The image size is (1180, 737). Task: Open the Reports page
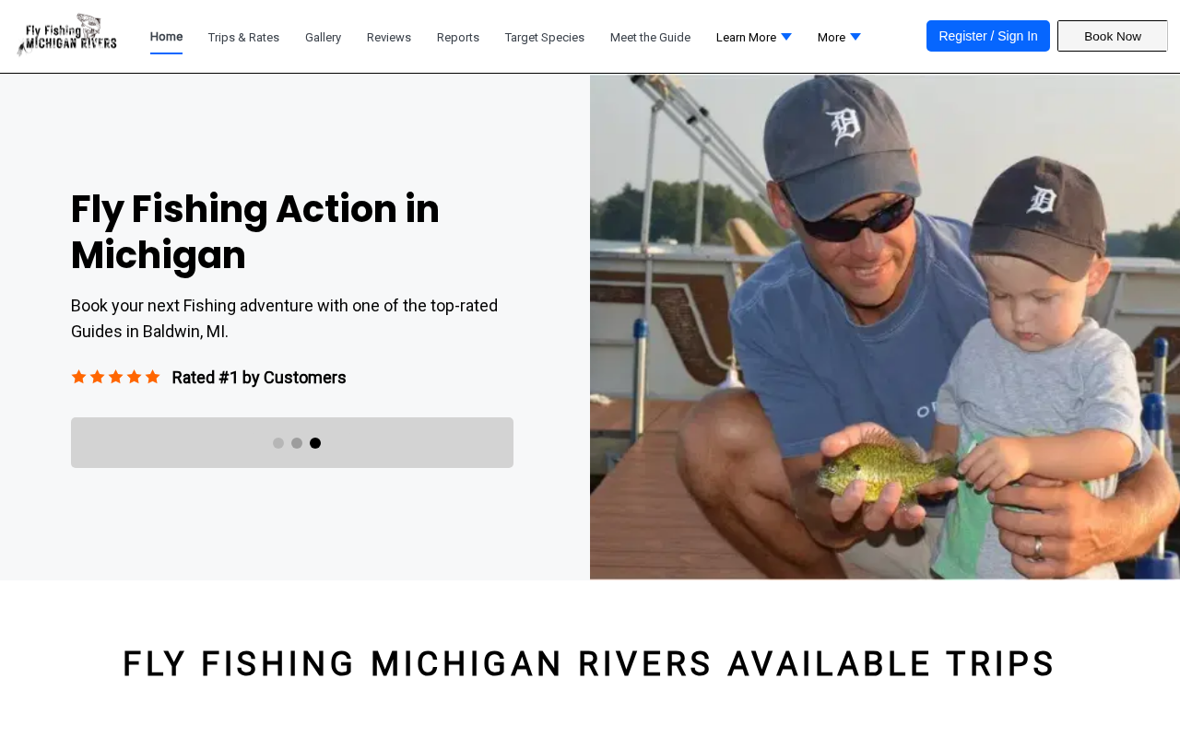[x=458, y=37]
